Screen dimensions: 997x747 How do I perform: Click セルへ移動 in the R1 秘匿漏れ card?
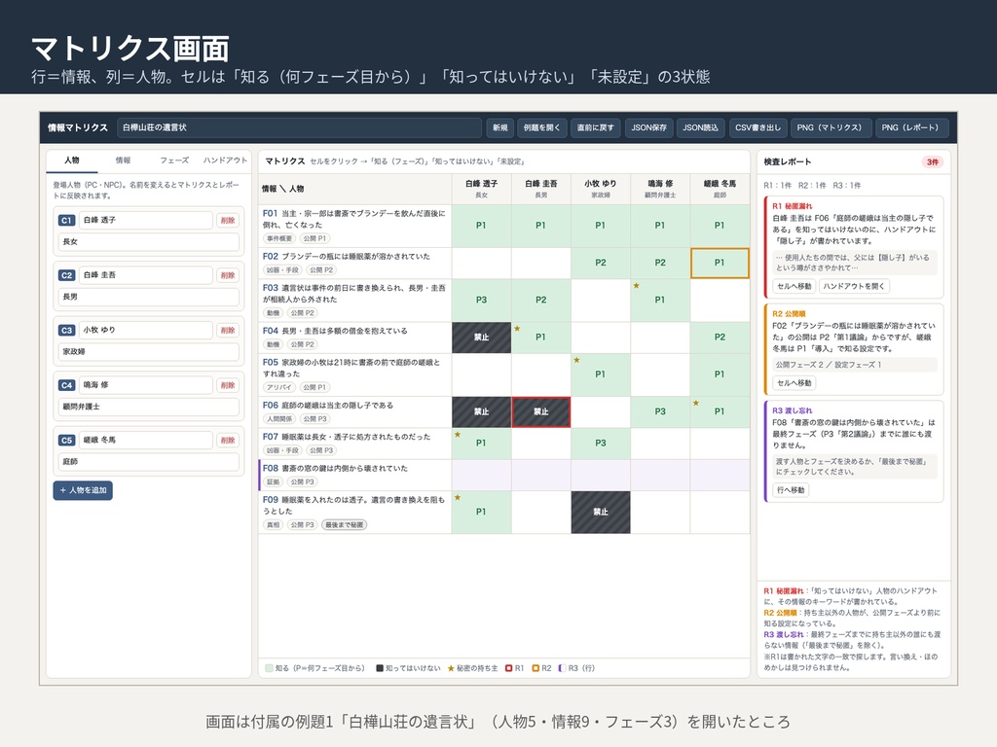pyautogui.click(x=794, y=287)
